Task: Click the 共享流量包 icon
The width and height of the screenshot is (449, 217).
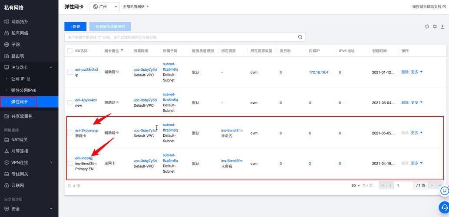Action: pos(7,116)
